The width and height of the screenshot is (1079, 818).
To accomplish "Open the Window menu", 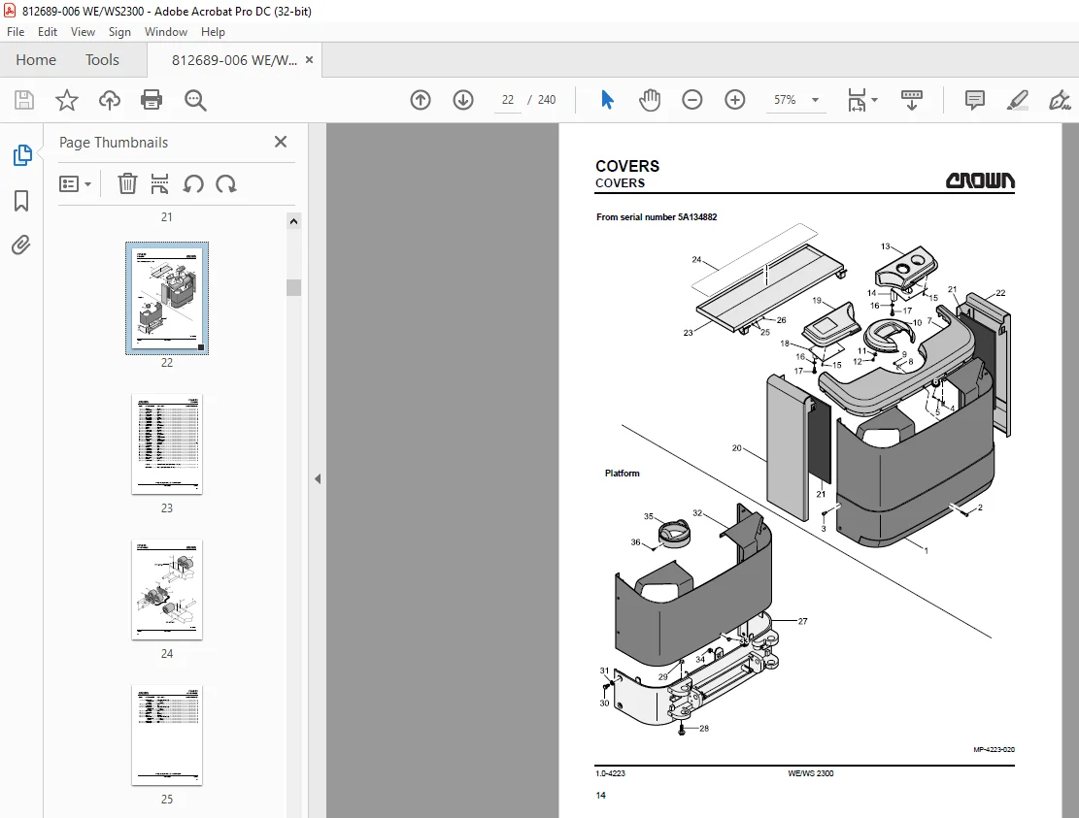I will point(166,32).
